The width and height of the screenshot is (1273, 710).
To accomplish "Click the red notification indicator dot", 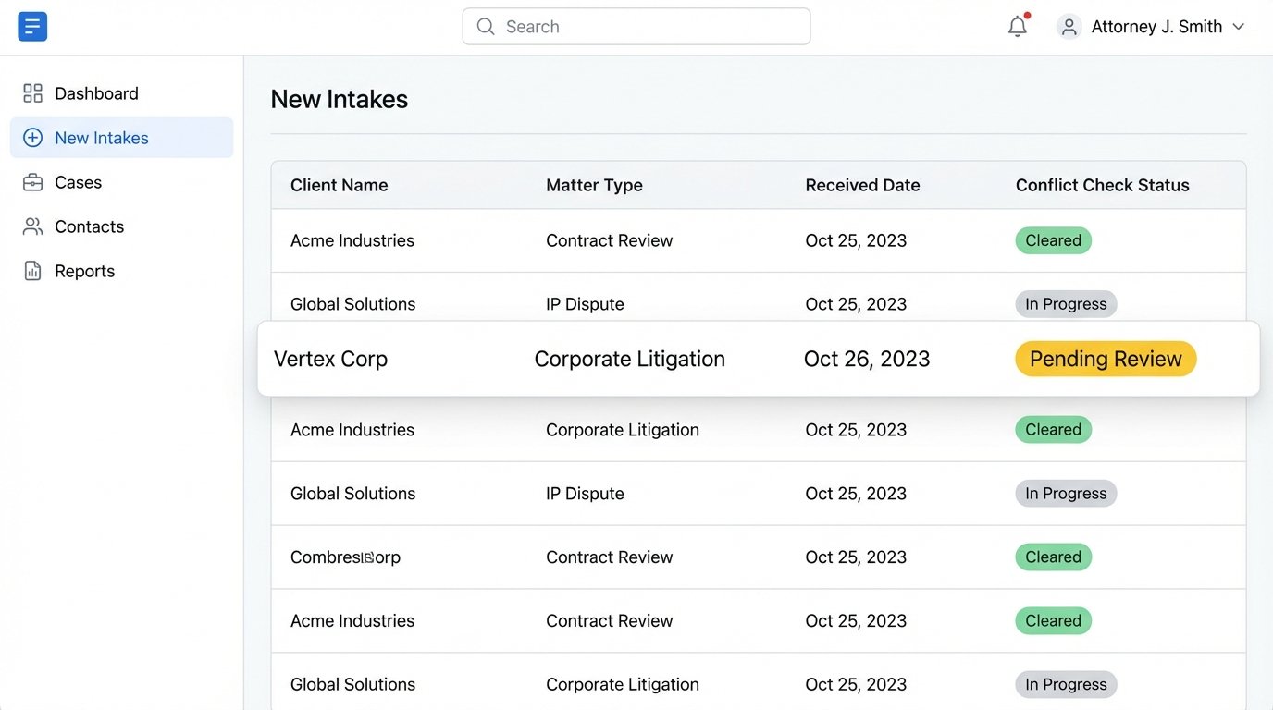I will click(x=1027, y=15).
